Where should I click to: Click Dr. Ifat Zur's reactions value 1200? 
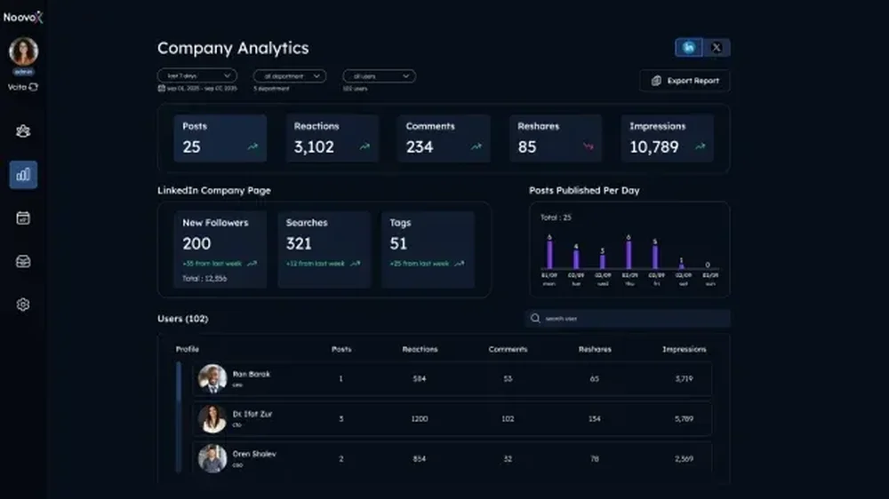click(420, 418)
